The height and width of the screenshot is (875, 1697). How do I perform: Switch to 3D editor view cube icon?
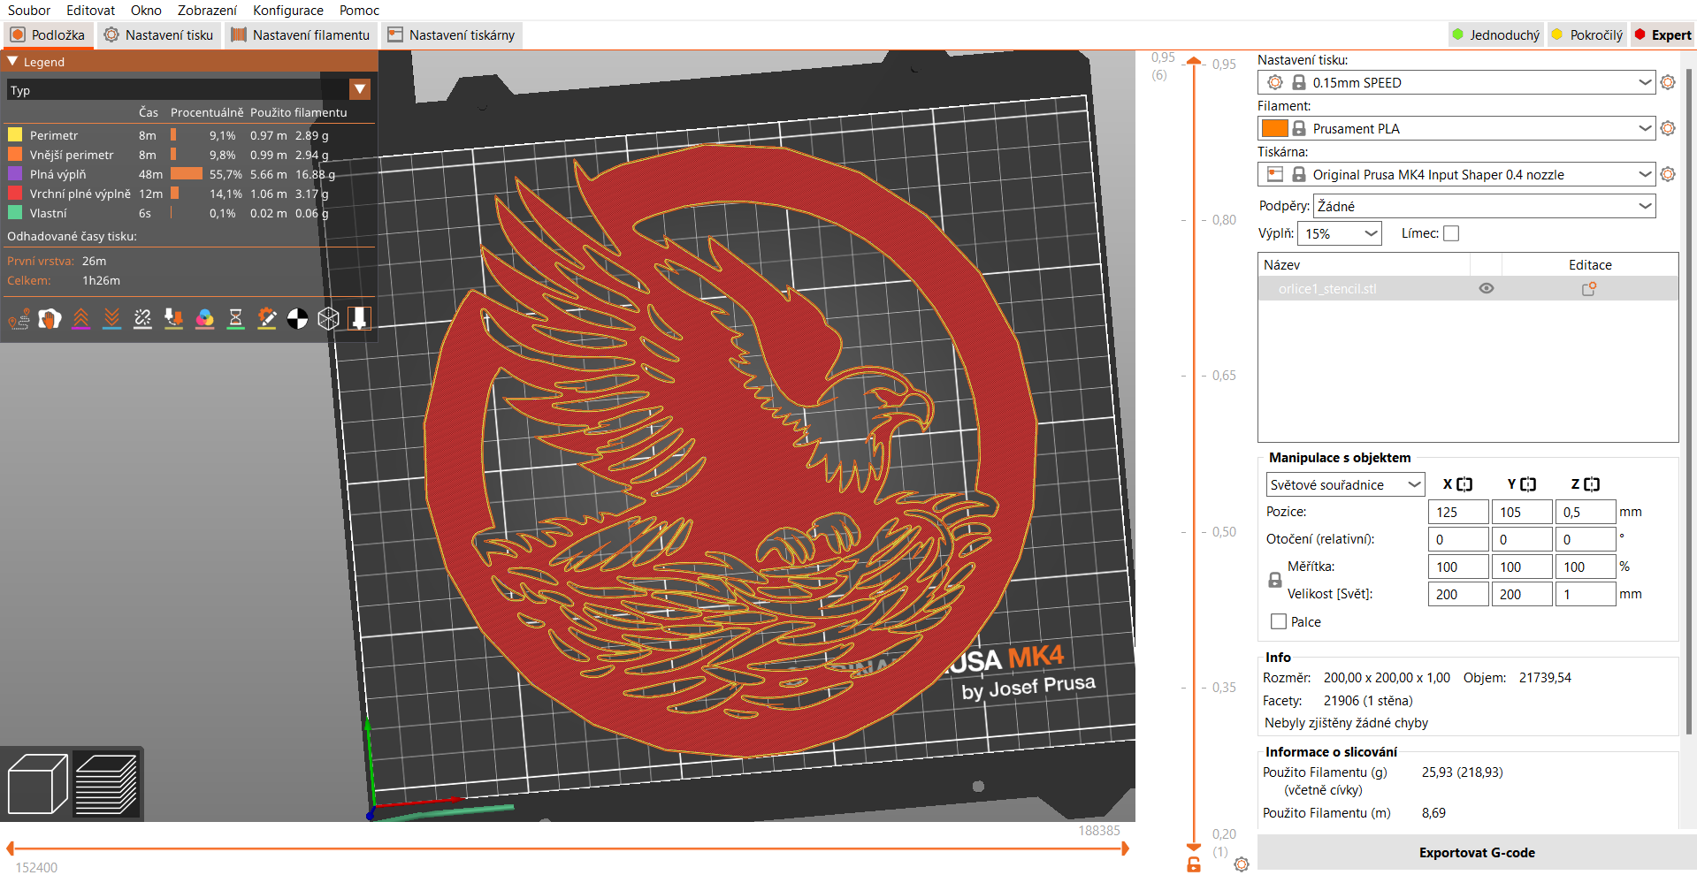37,784
